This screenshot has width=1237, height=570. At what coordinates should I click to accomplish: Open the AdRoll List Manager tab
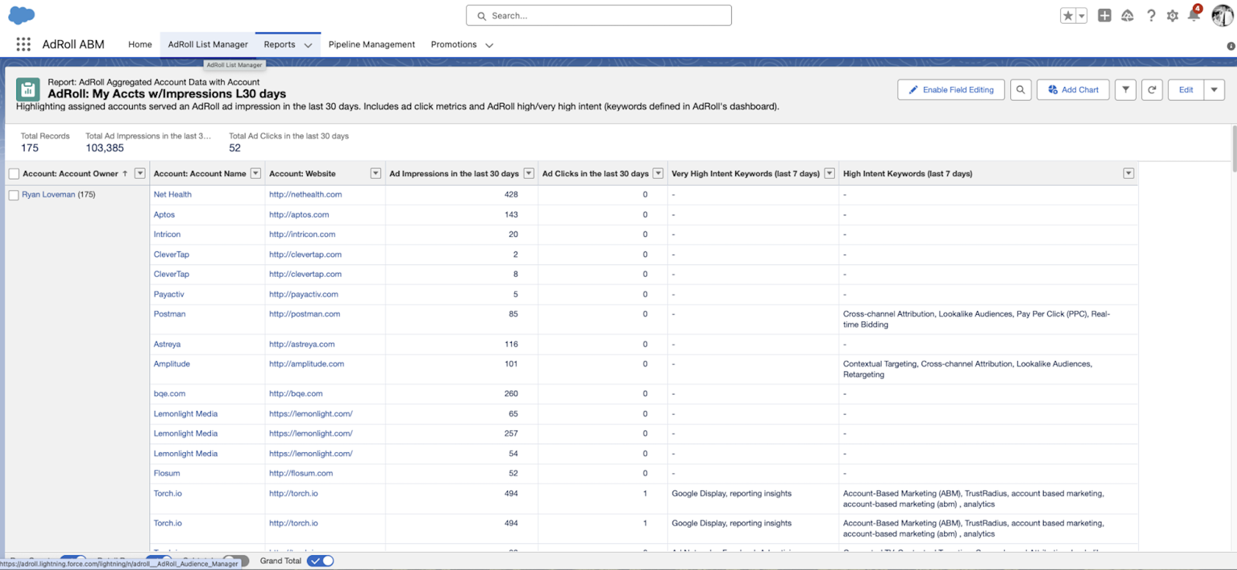207,44
